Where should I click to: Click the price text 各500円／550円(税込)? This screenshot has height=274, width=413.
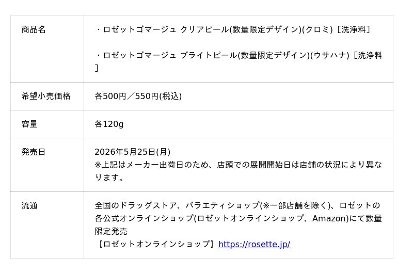[x=138, y=96]
